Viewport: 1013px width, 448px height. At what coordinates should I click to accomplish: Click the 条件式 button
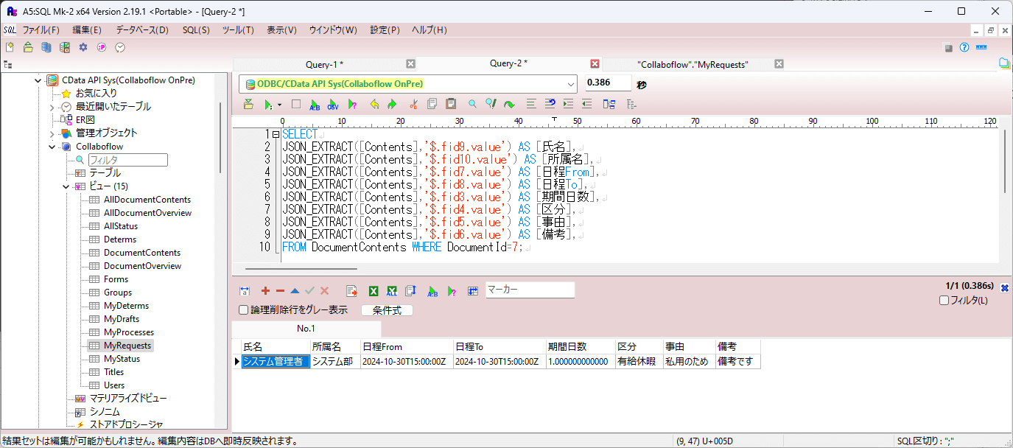[x=387, y=310]
